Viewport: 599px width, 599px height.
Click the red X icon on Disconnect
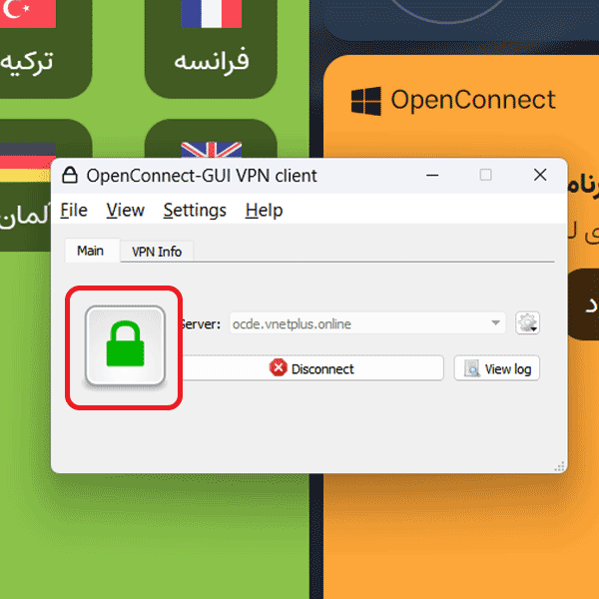point(278,367)
